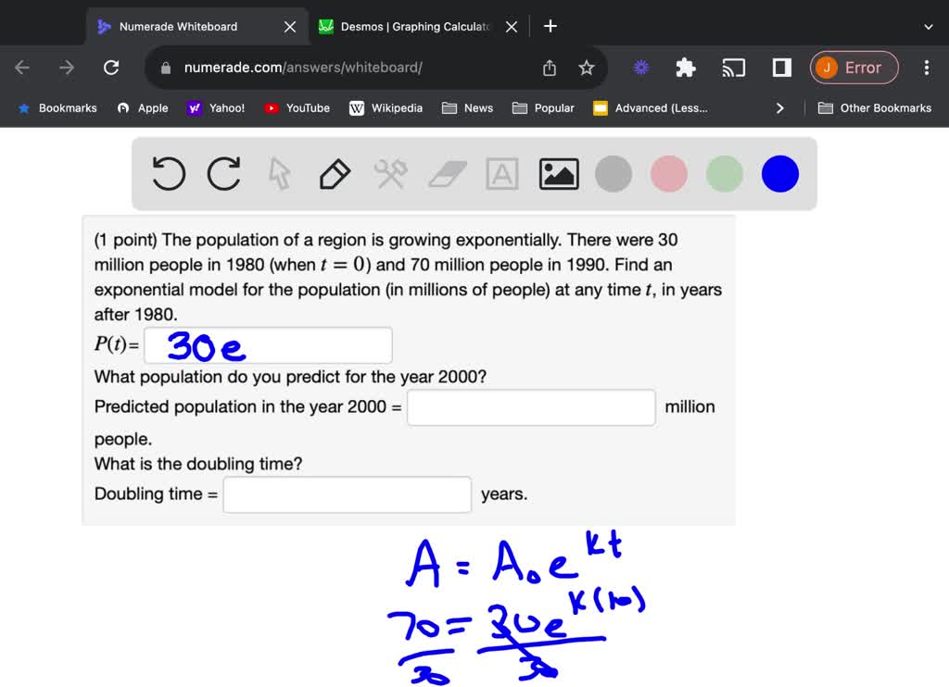Click the Error profile button
949x687 pixels.
click(854, 68)
